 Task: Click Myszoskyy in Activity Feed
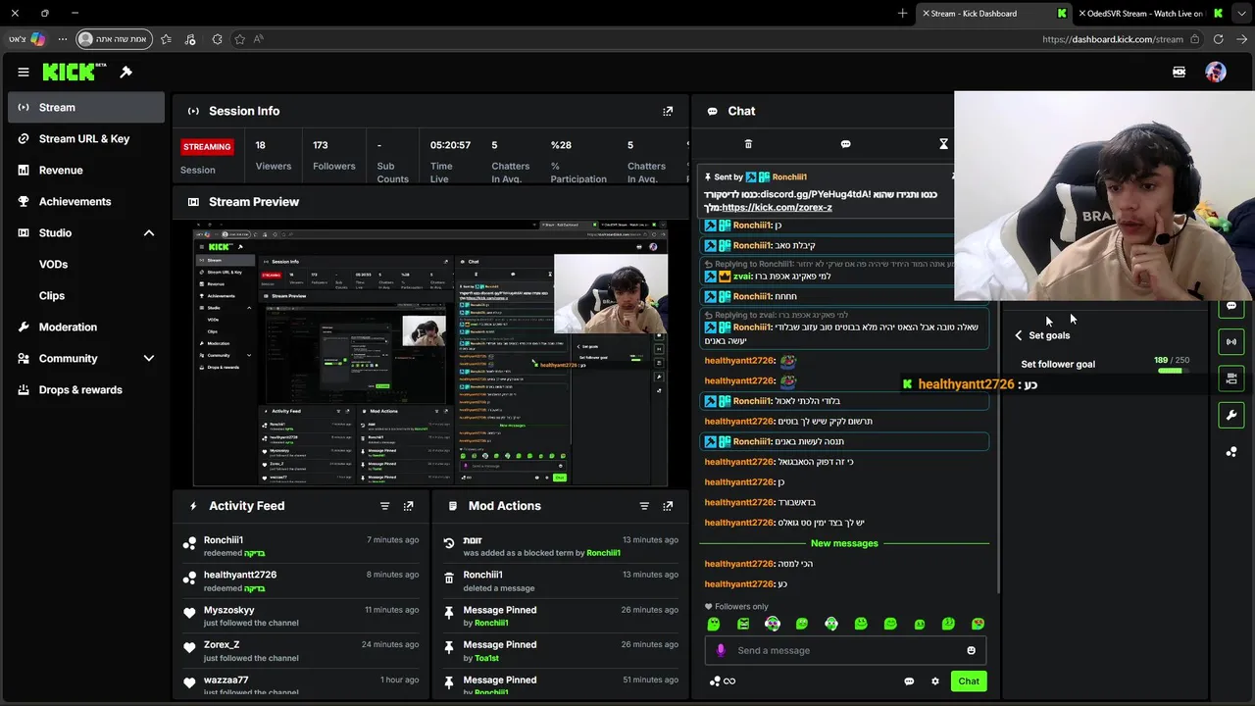(x=229, y=610)
